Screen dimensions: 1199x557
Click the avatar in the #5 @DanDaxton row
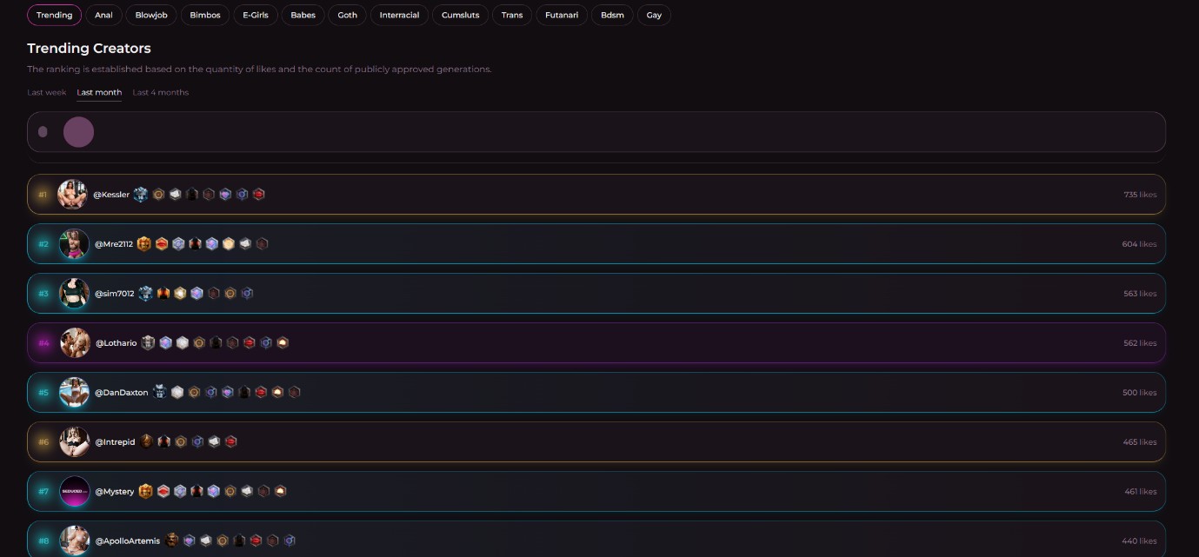tap(75, 393)
